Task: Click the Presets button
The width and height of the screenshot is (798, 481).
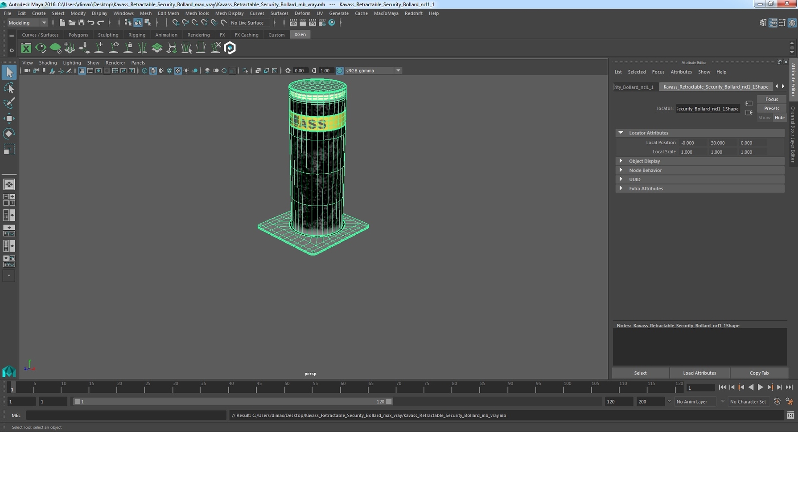Action: coord(771,109)
